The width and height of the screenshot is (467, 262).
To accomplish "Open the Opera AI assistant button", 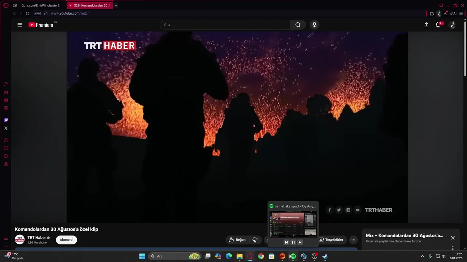I will [453, 13].
